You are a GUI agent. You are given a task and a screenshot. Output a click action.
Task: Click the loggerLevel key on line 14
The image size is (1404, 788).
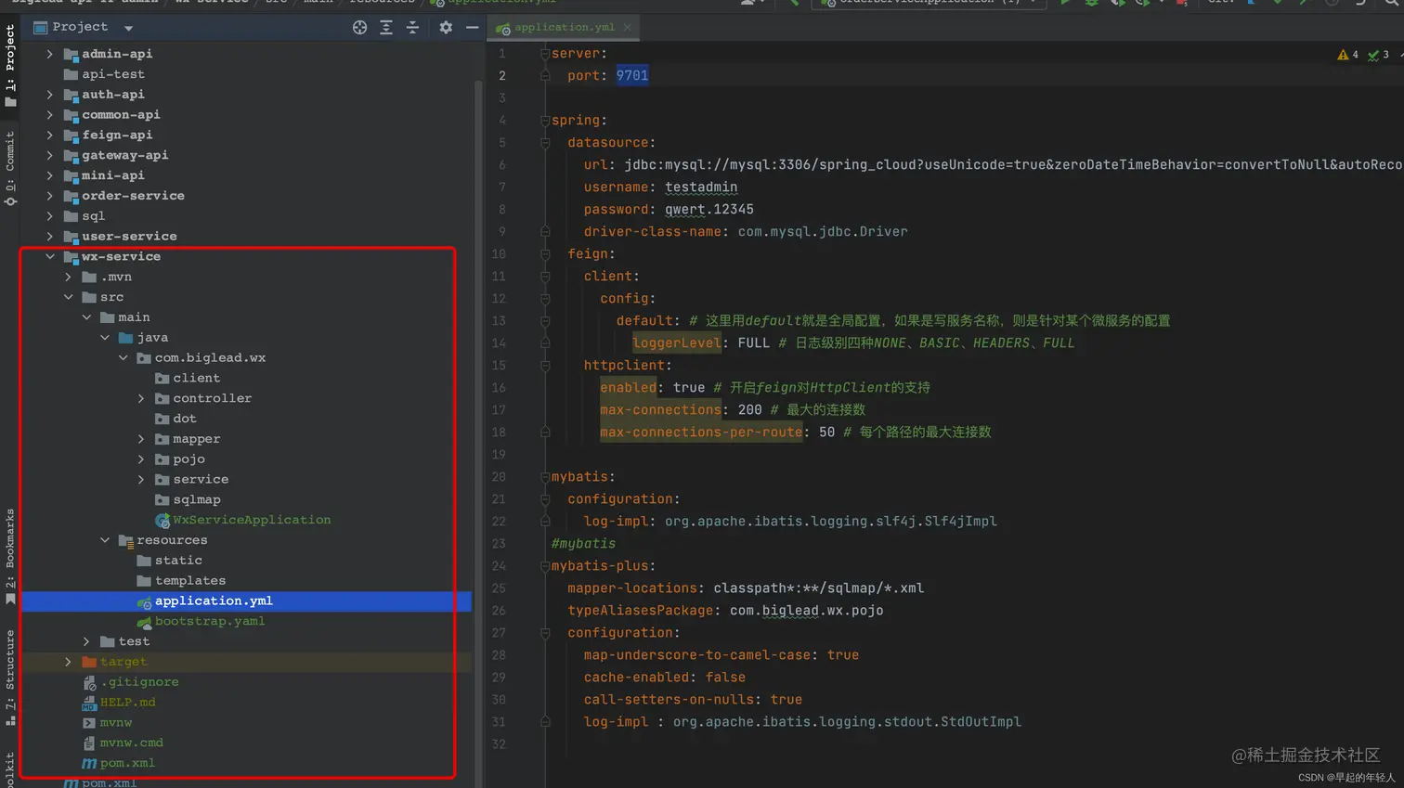677,343
